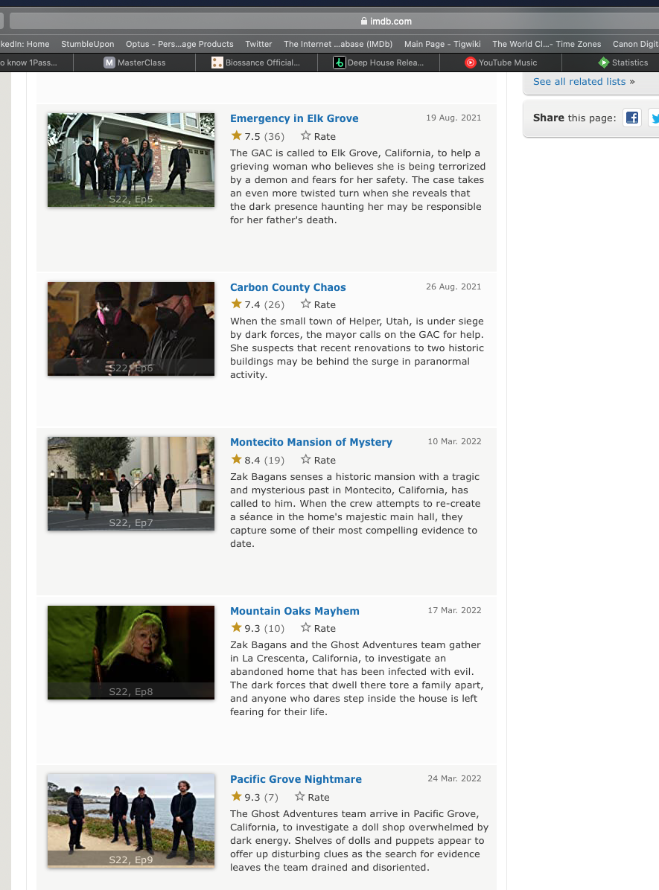Click the 9.3 (7) rating text

pos(261,798)
